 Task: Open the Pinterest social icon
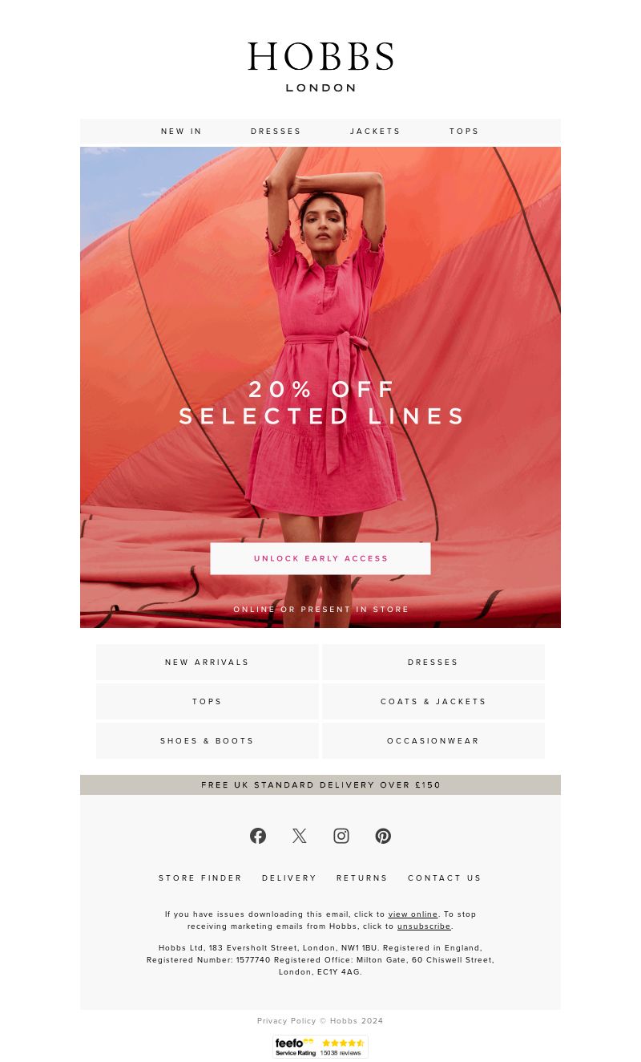(x=383, y=836)
